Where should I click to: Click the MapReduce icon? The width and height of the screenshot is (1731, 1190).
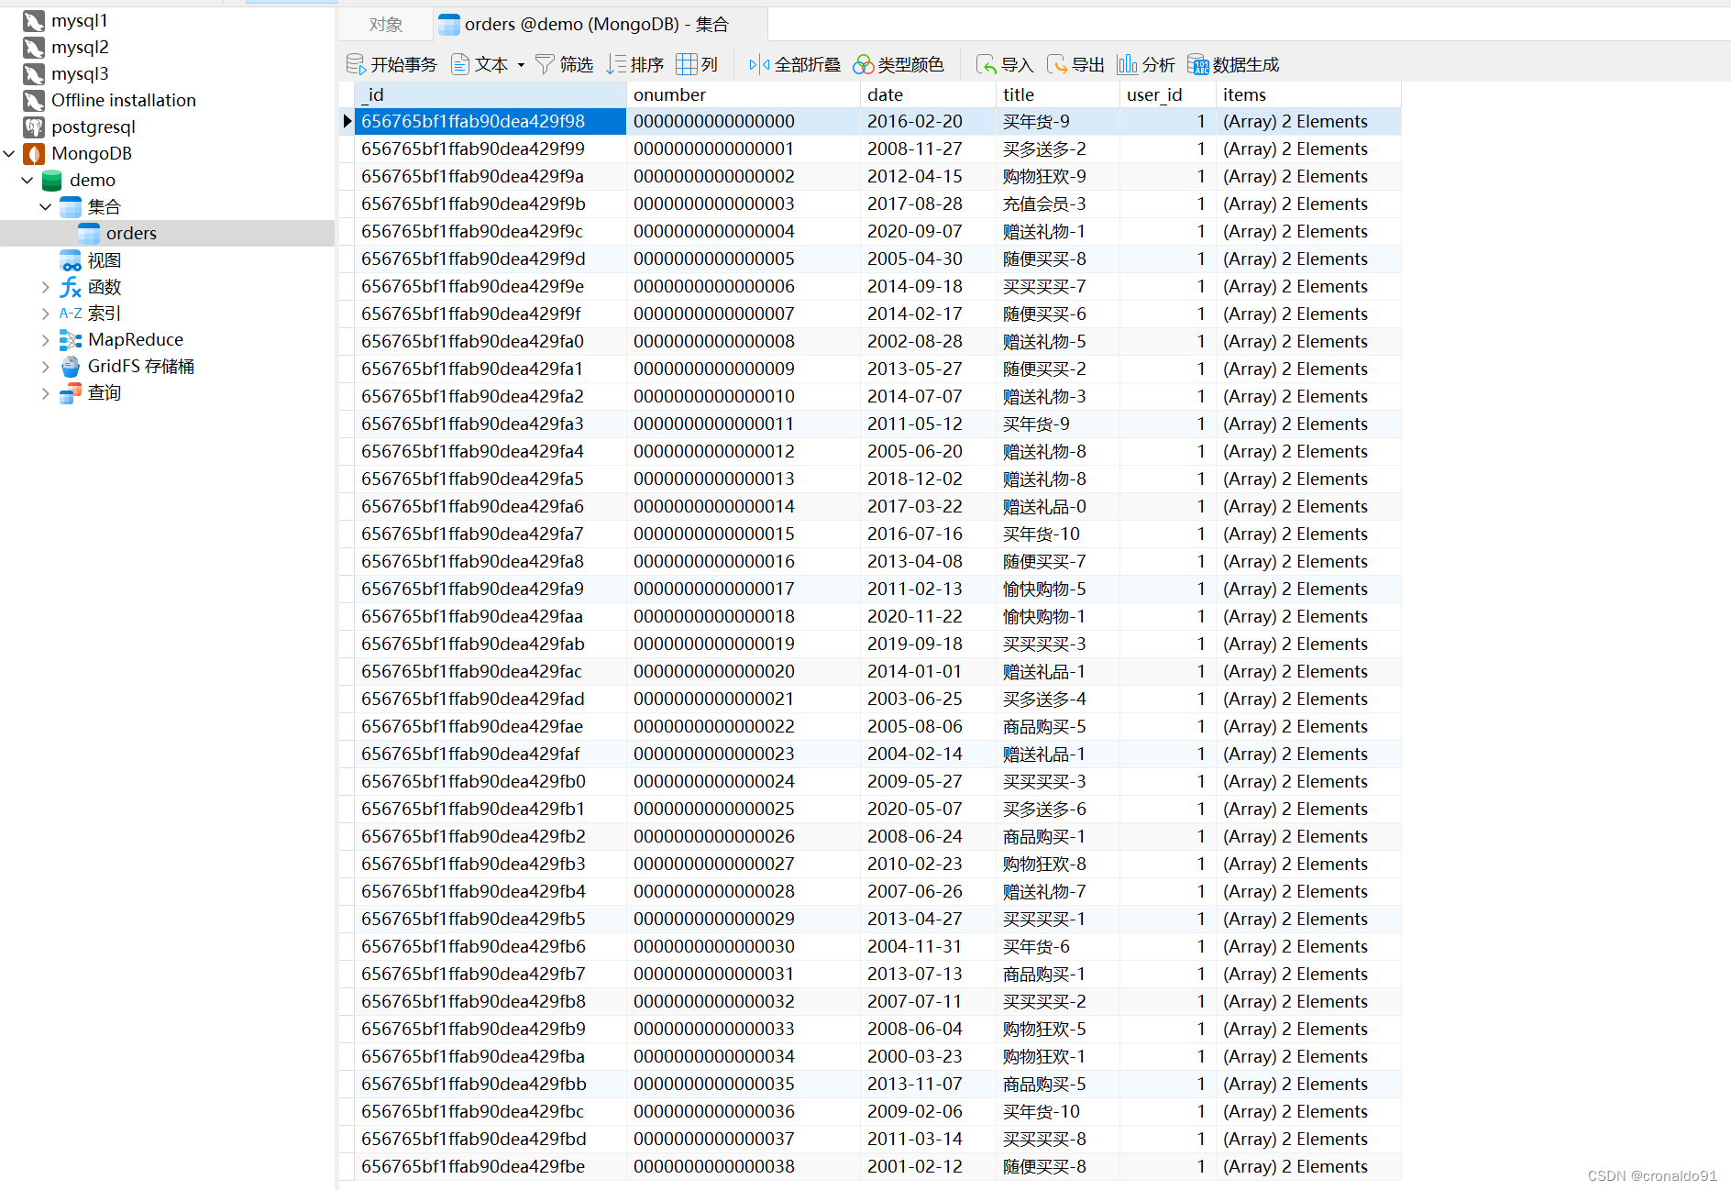coord(71,340)
